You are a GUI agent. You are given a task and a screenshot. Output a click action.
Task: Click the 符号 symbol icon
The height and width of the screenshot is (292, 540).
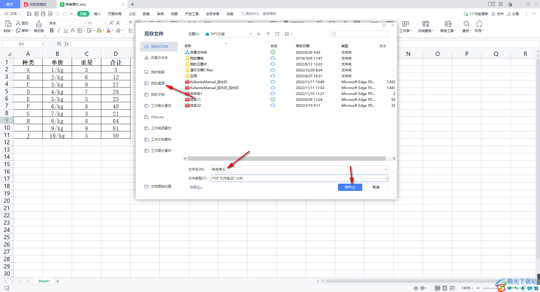(x=479, y=24)
